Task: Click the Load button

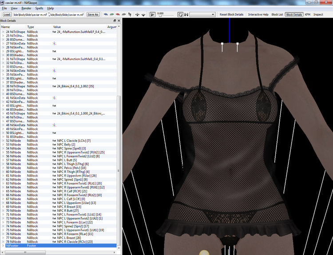Action: pos(7,15)
